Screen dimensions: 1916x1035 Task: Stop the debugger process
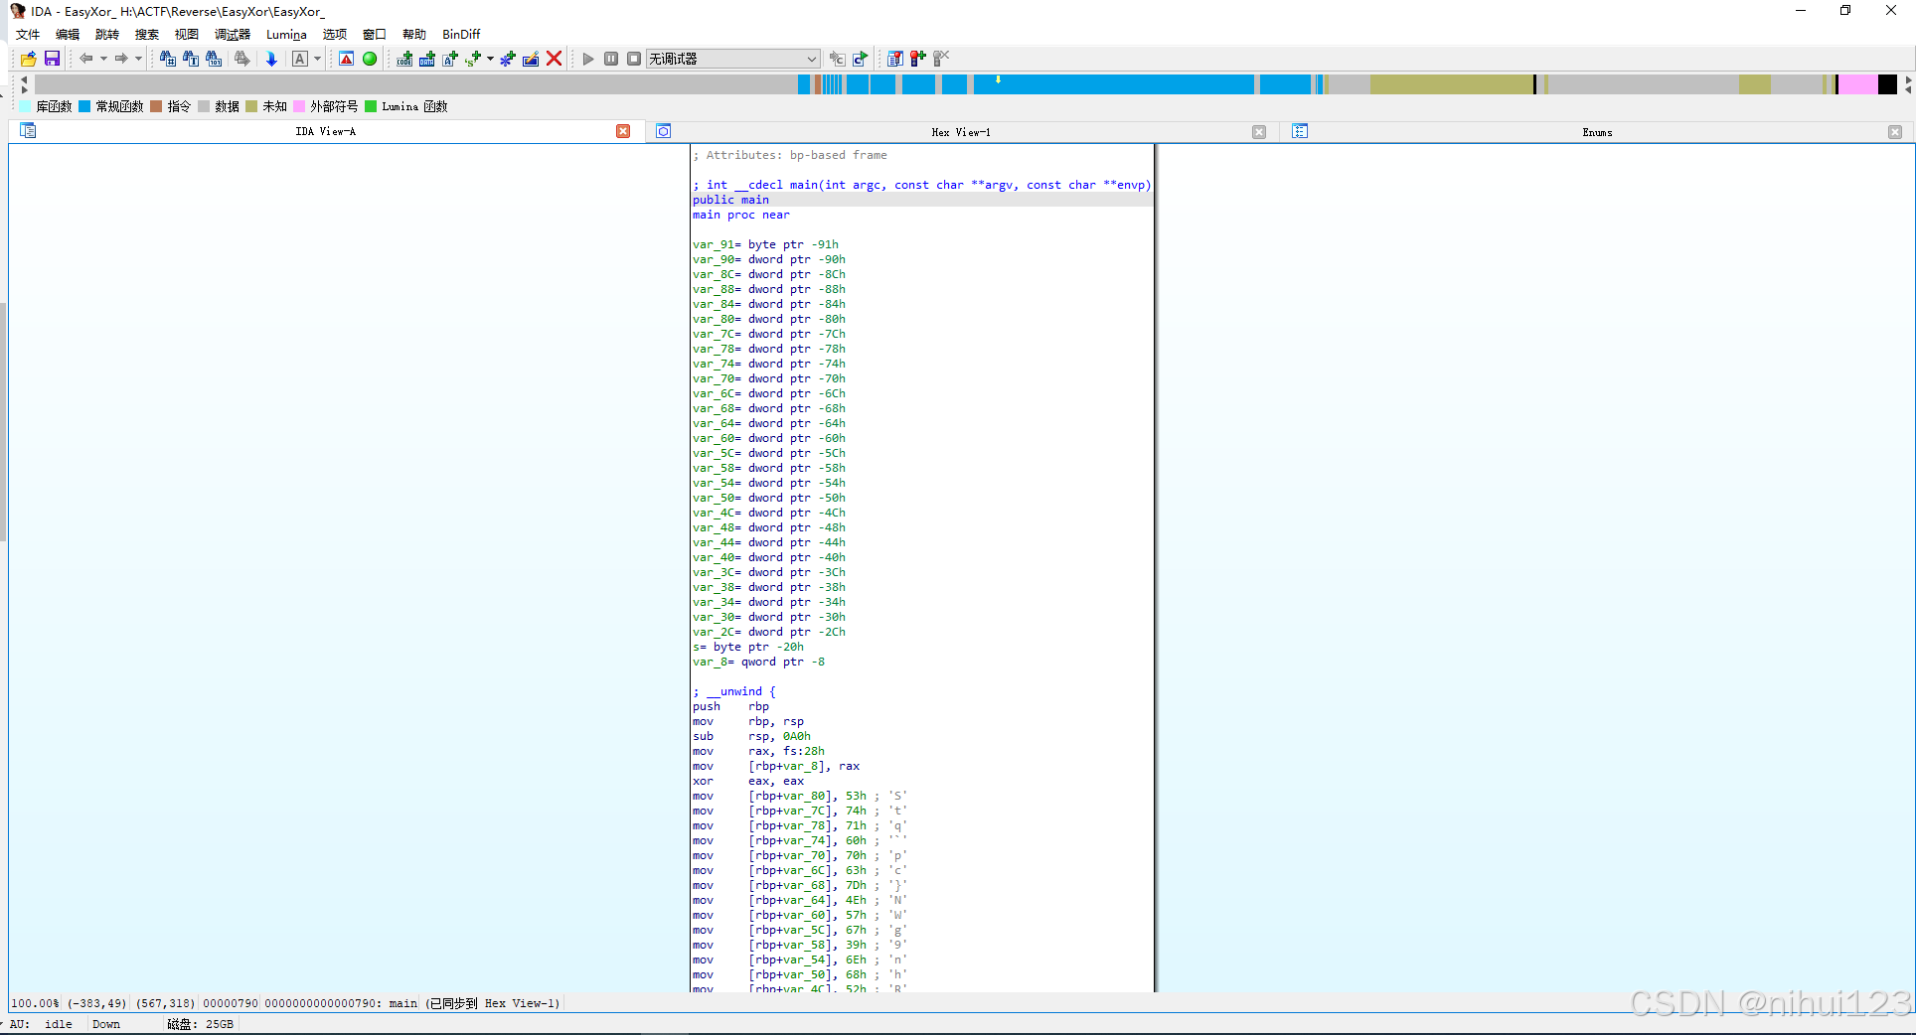634,59
